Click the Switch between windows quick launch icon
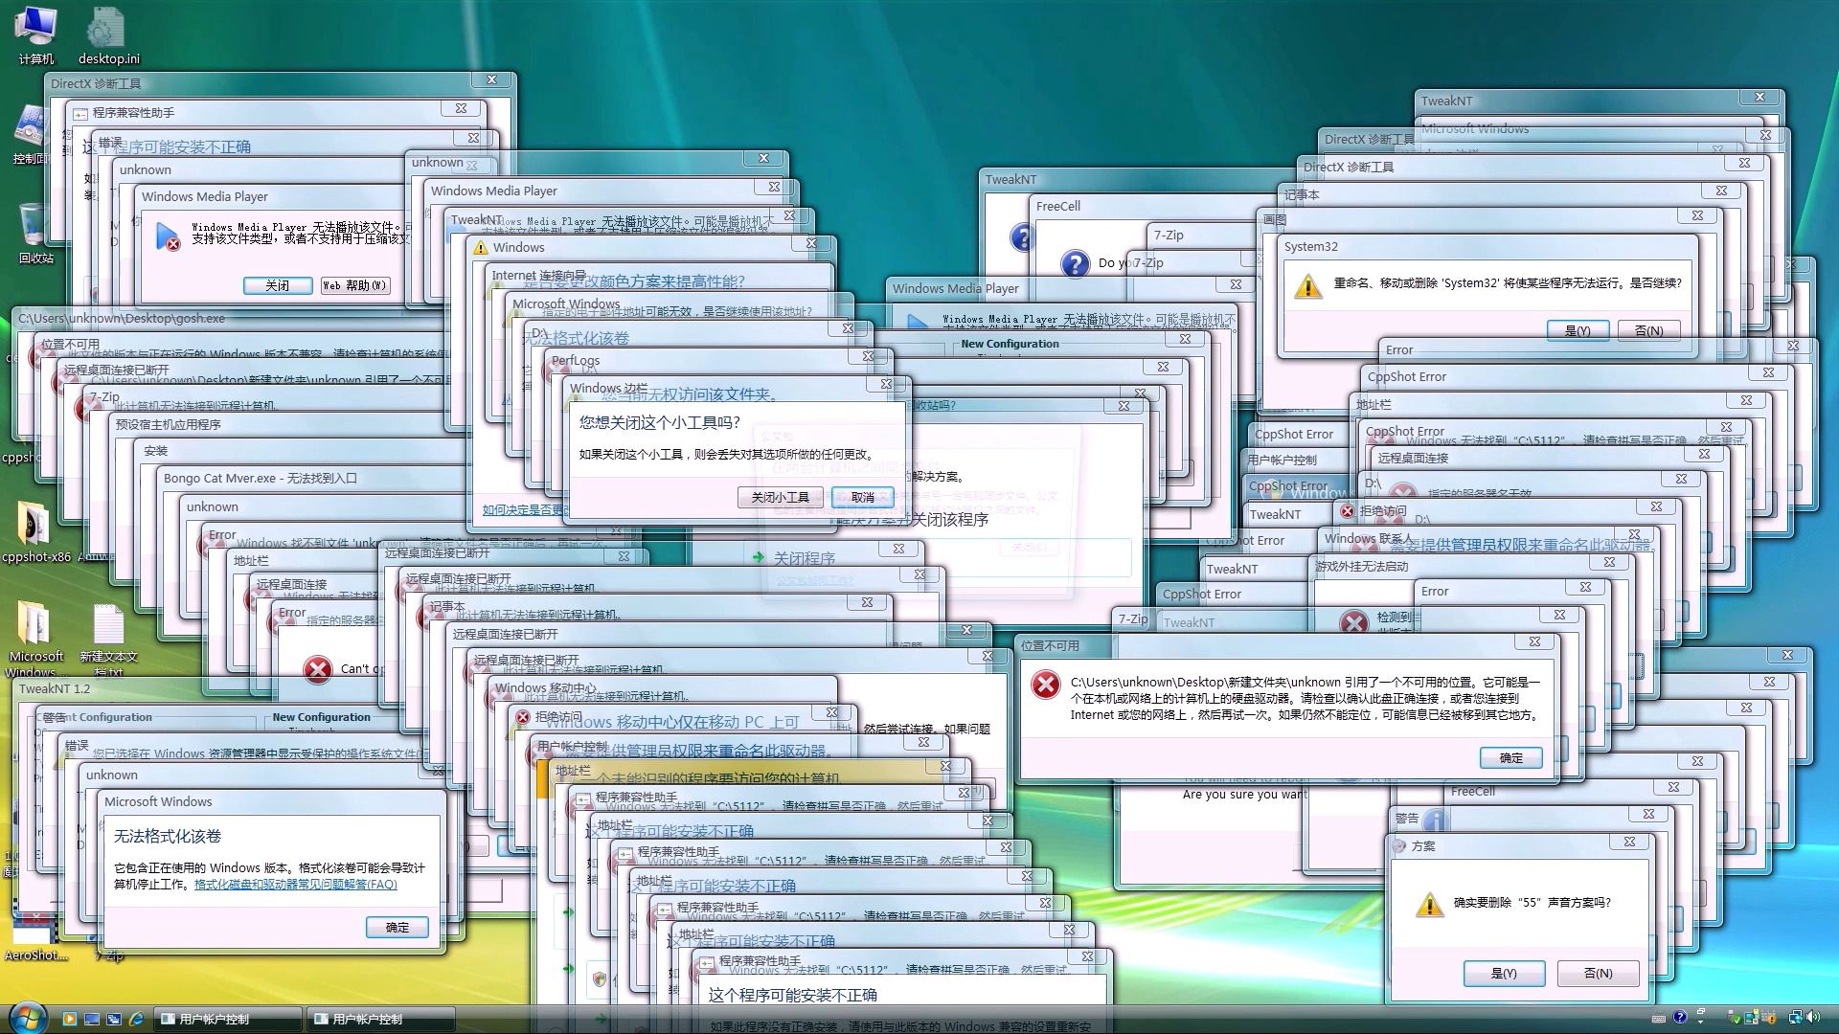This screenshot has width=1839, height=1034. [114, 1019]
